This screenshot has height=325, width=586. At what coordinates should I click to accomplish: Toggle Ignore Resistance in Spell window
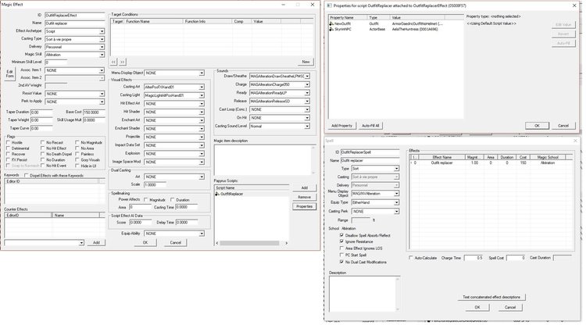click(341, 241)
